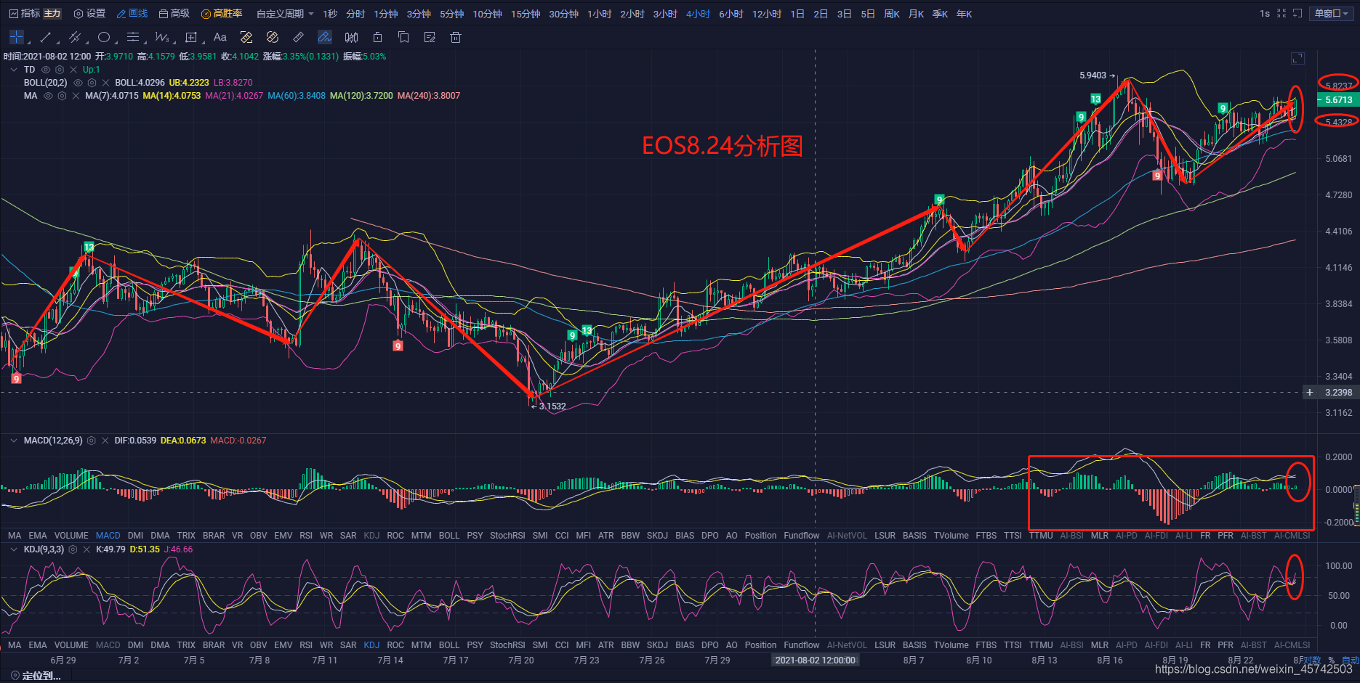Click the shrink-arrows layout icon

point(1281,14)
